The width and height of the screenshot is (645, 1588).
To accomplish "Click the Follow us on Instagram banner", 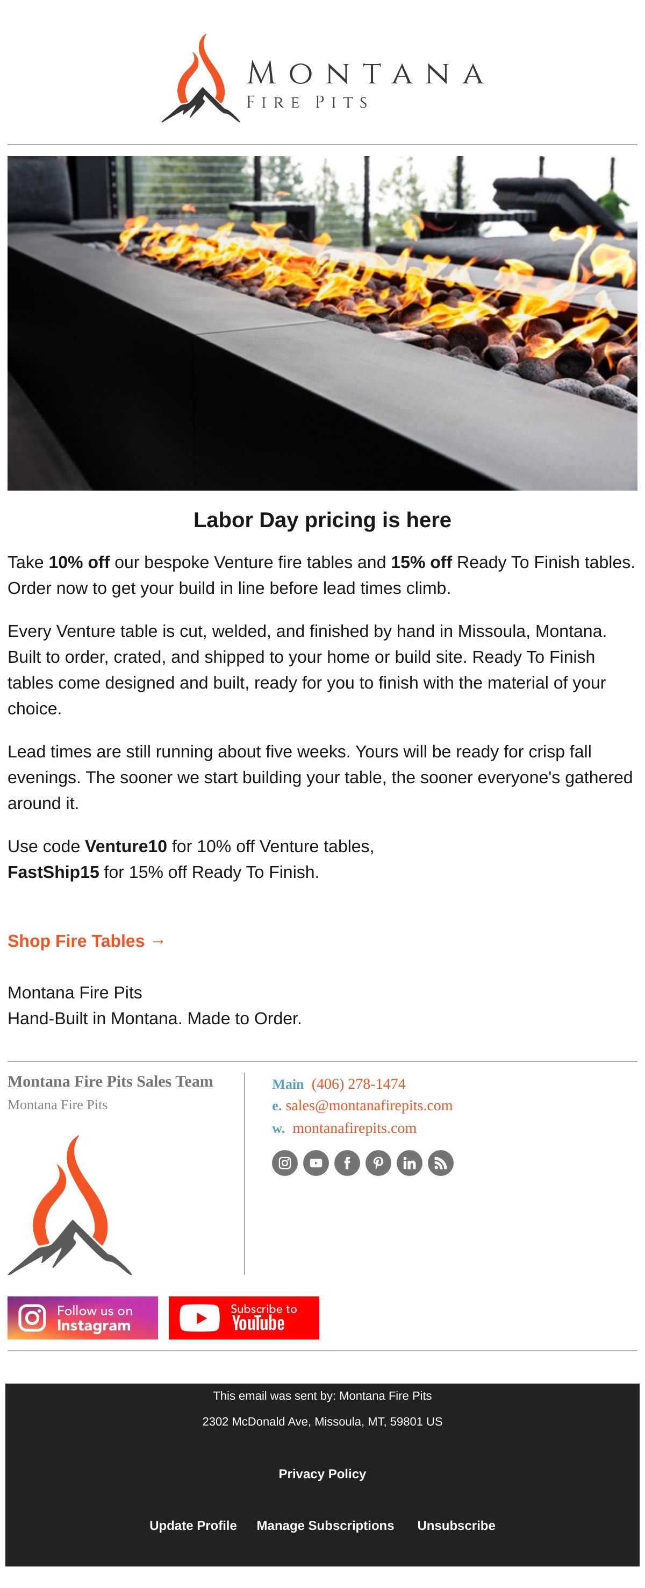I will [83, 1317].
